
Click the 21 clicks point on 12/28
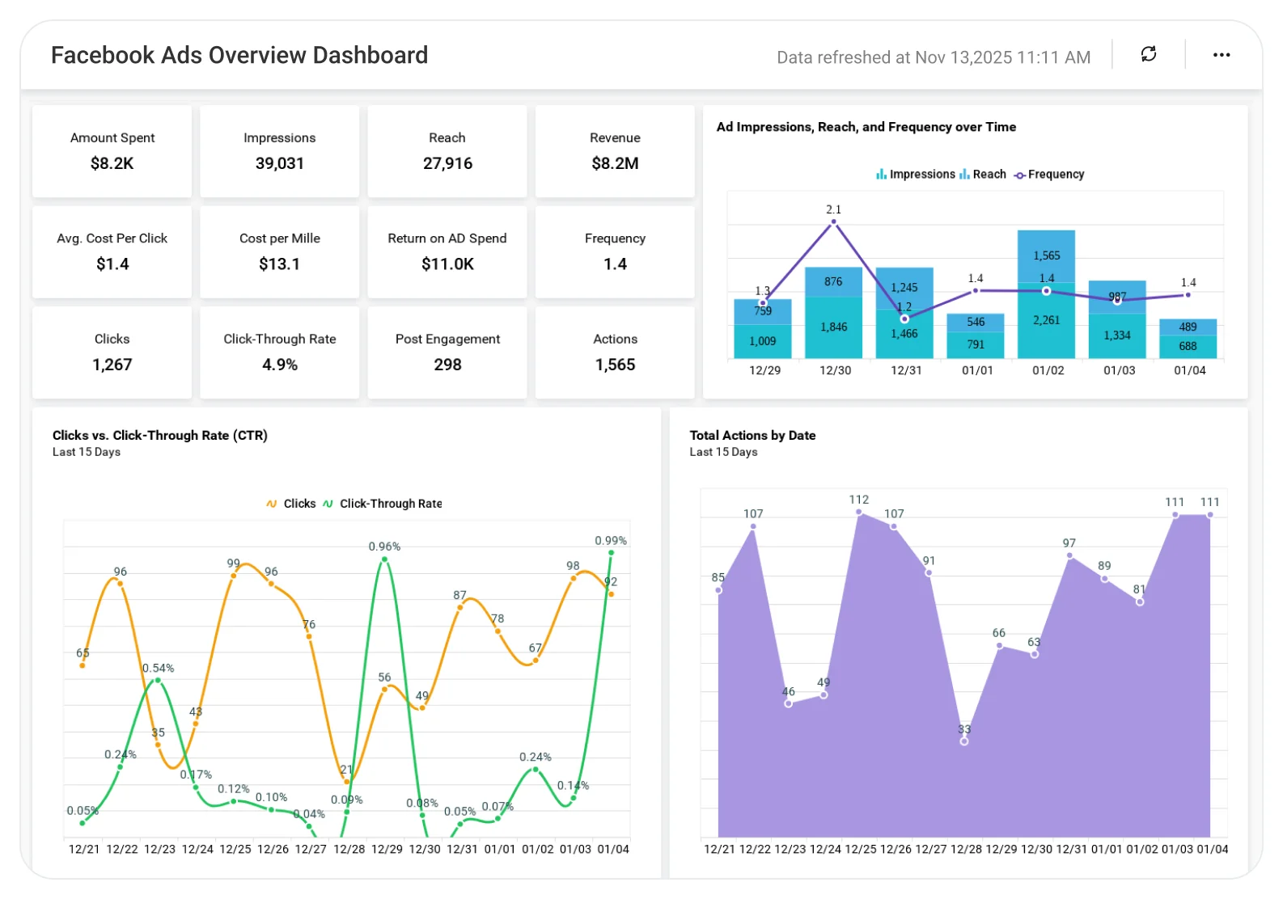tap(347, 781)
